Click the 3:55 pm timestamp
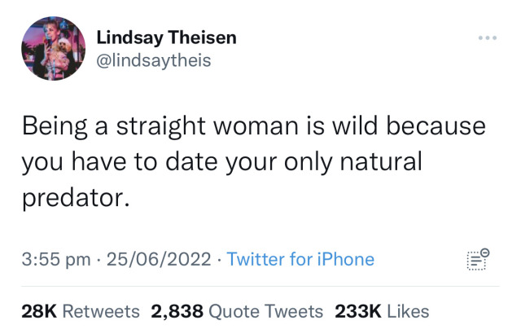 tap(55, 260)
